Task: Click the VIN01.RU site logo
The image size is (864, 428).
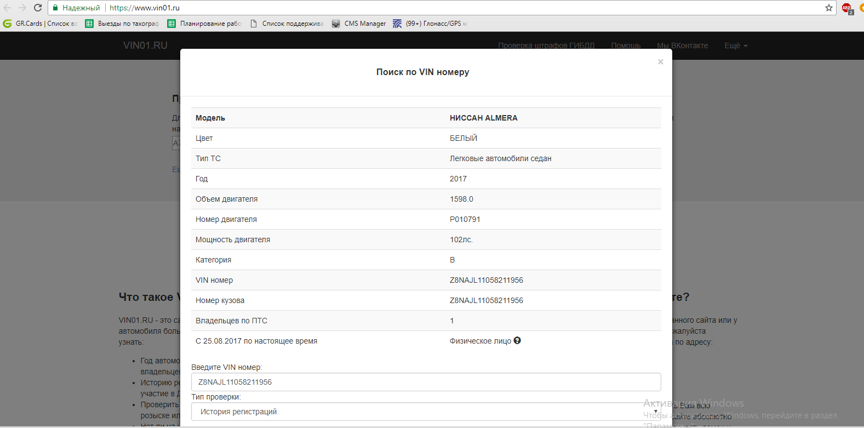Action: (x=145, y=45)
